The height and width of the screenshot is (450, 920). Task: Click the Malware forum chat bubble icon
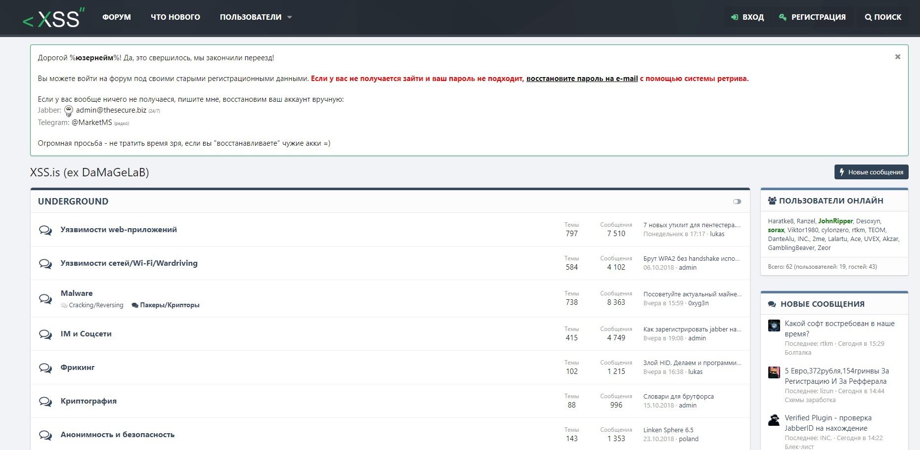click(45, 299)
